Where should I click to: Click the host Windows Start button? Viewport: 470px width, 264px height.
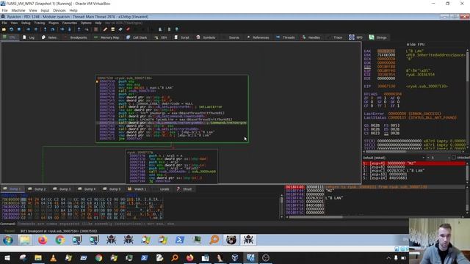pyautogui.click(x=7, y=257)
